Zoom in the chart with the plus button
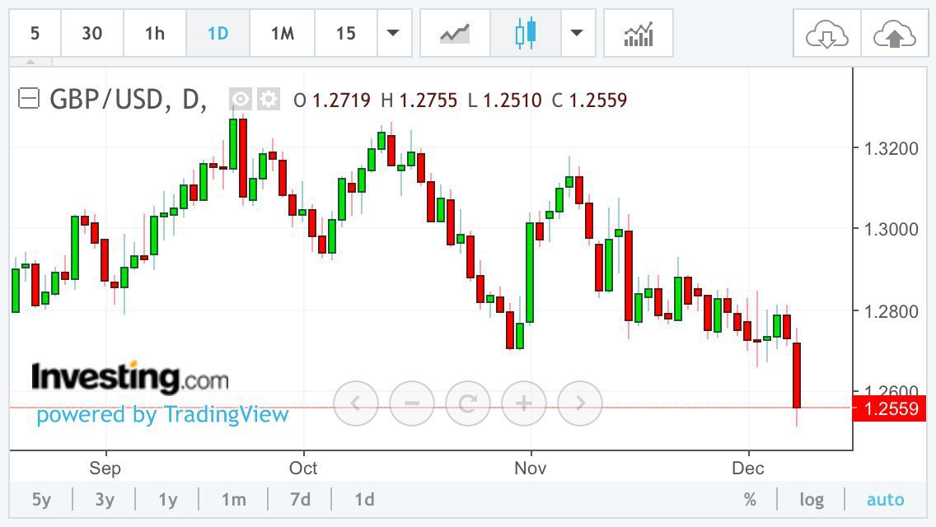This screenshot has width=936, height=527. (x=524, y=403)
